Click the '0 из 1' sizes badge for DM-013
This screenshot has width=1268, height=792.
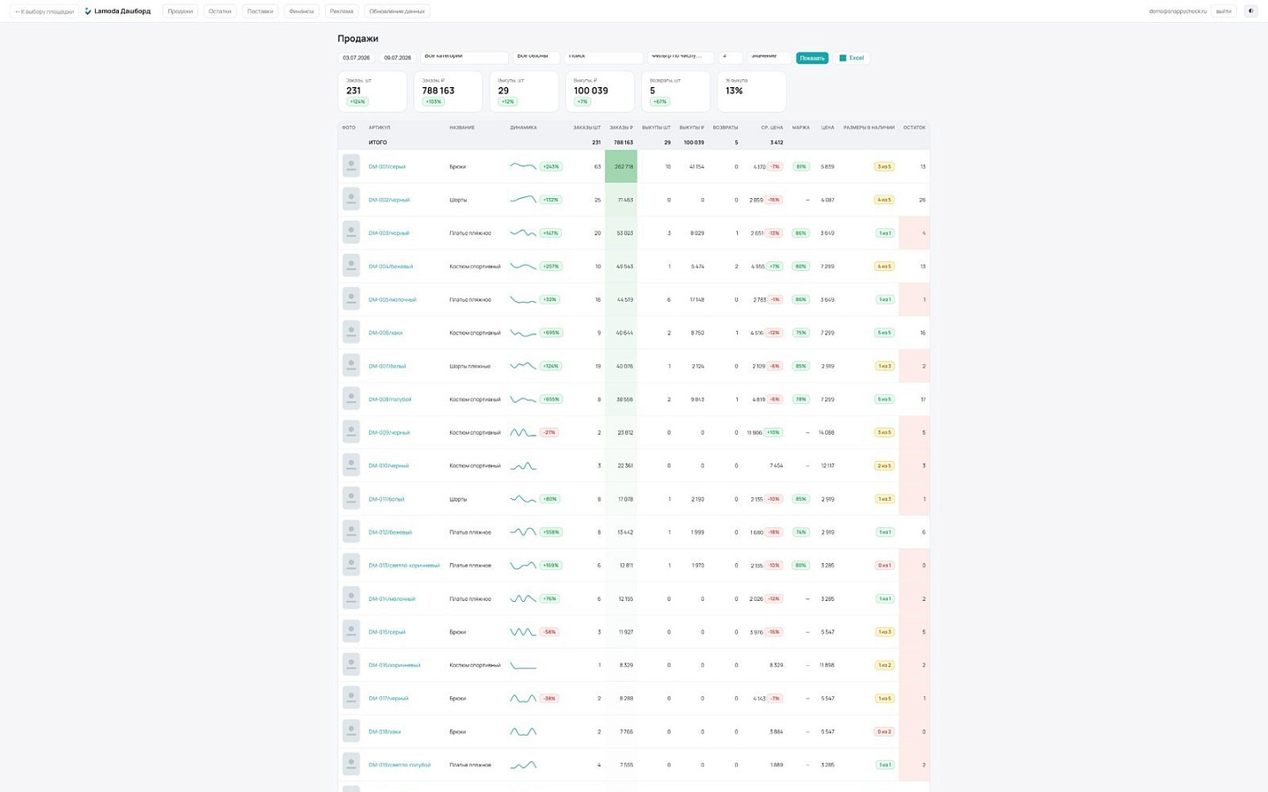click(884, 565)
